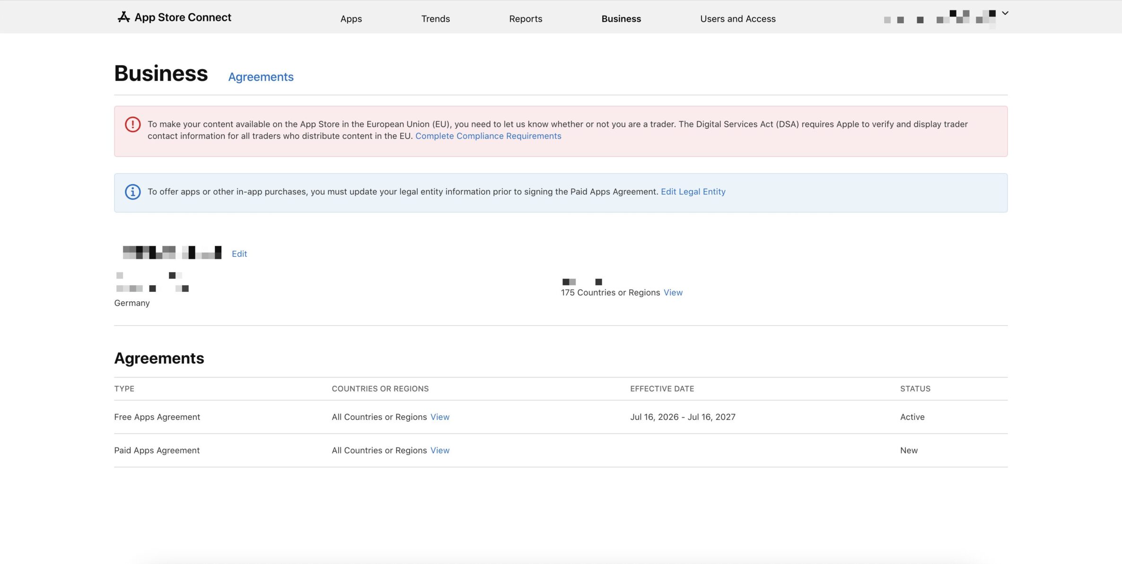The height and width of the screenshot is (564, 1122).
Task: Go to Trends in the navigation bar
Action: point(435,19)
